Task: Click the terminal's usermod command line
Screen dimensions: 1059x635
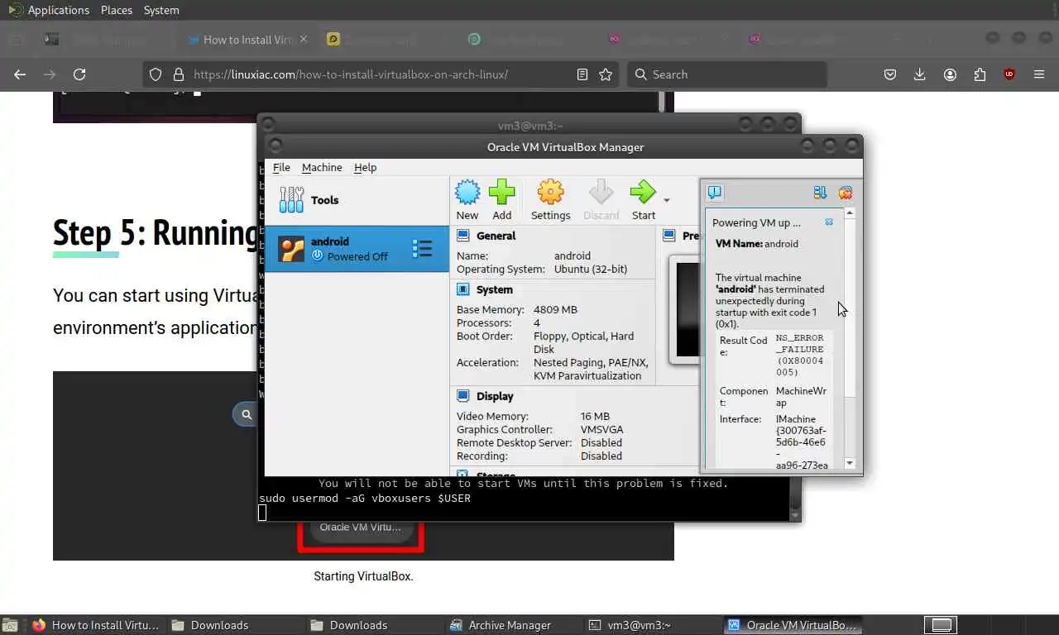Action: click(x=365, y=498)
